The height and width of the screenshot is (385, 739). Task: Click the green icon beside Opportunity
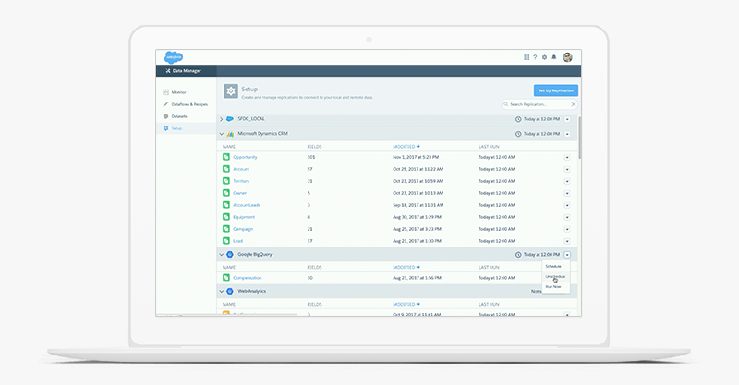(226, 157)
